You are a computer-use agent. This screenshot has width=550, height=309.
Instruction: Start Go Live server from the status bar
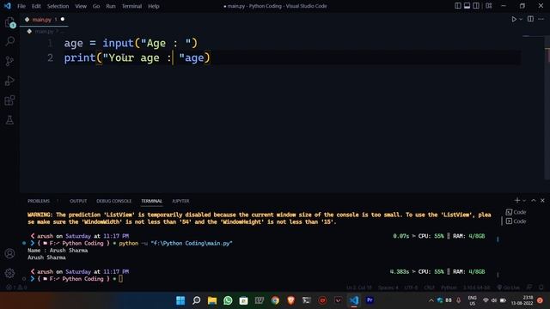508,288
